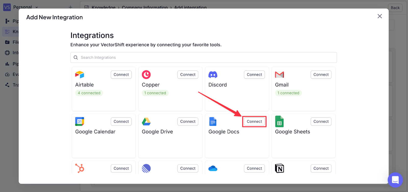Image resolution: width=408 pixels, height=192 pixels.
Task: Click the Google Drive logo icon
Action: [146, 121]
